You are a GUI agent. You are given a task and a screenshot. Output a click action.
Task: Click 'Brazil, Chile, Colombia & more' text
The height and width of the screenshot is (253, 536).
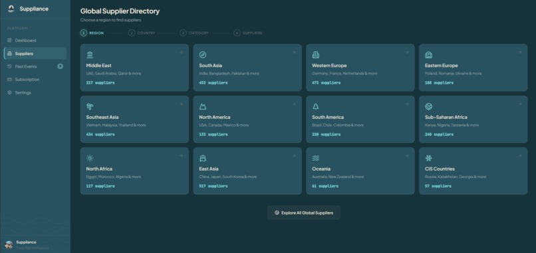pyautogui.click(x=338, y=126)
